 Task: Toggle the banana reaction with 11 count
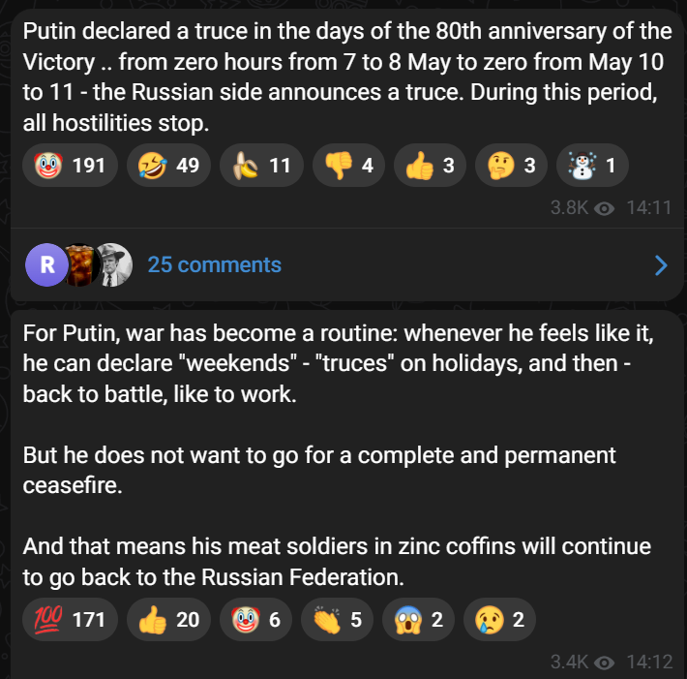[x=261, y=165]
